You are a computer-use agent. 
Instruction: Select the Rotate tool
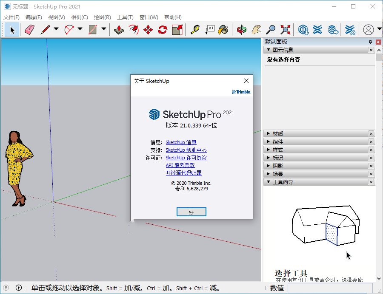pos(163,30)
